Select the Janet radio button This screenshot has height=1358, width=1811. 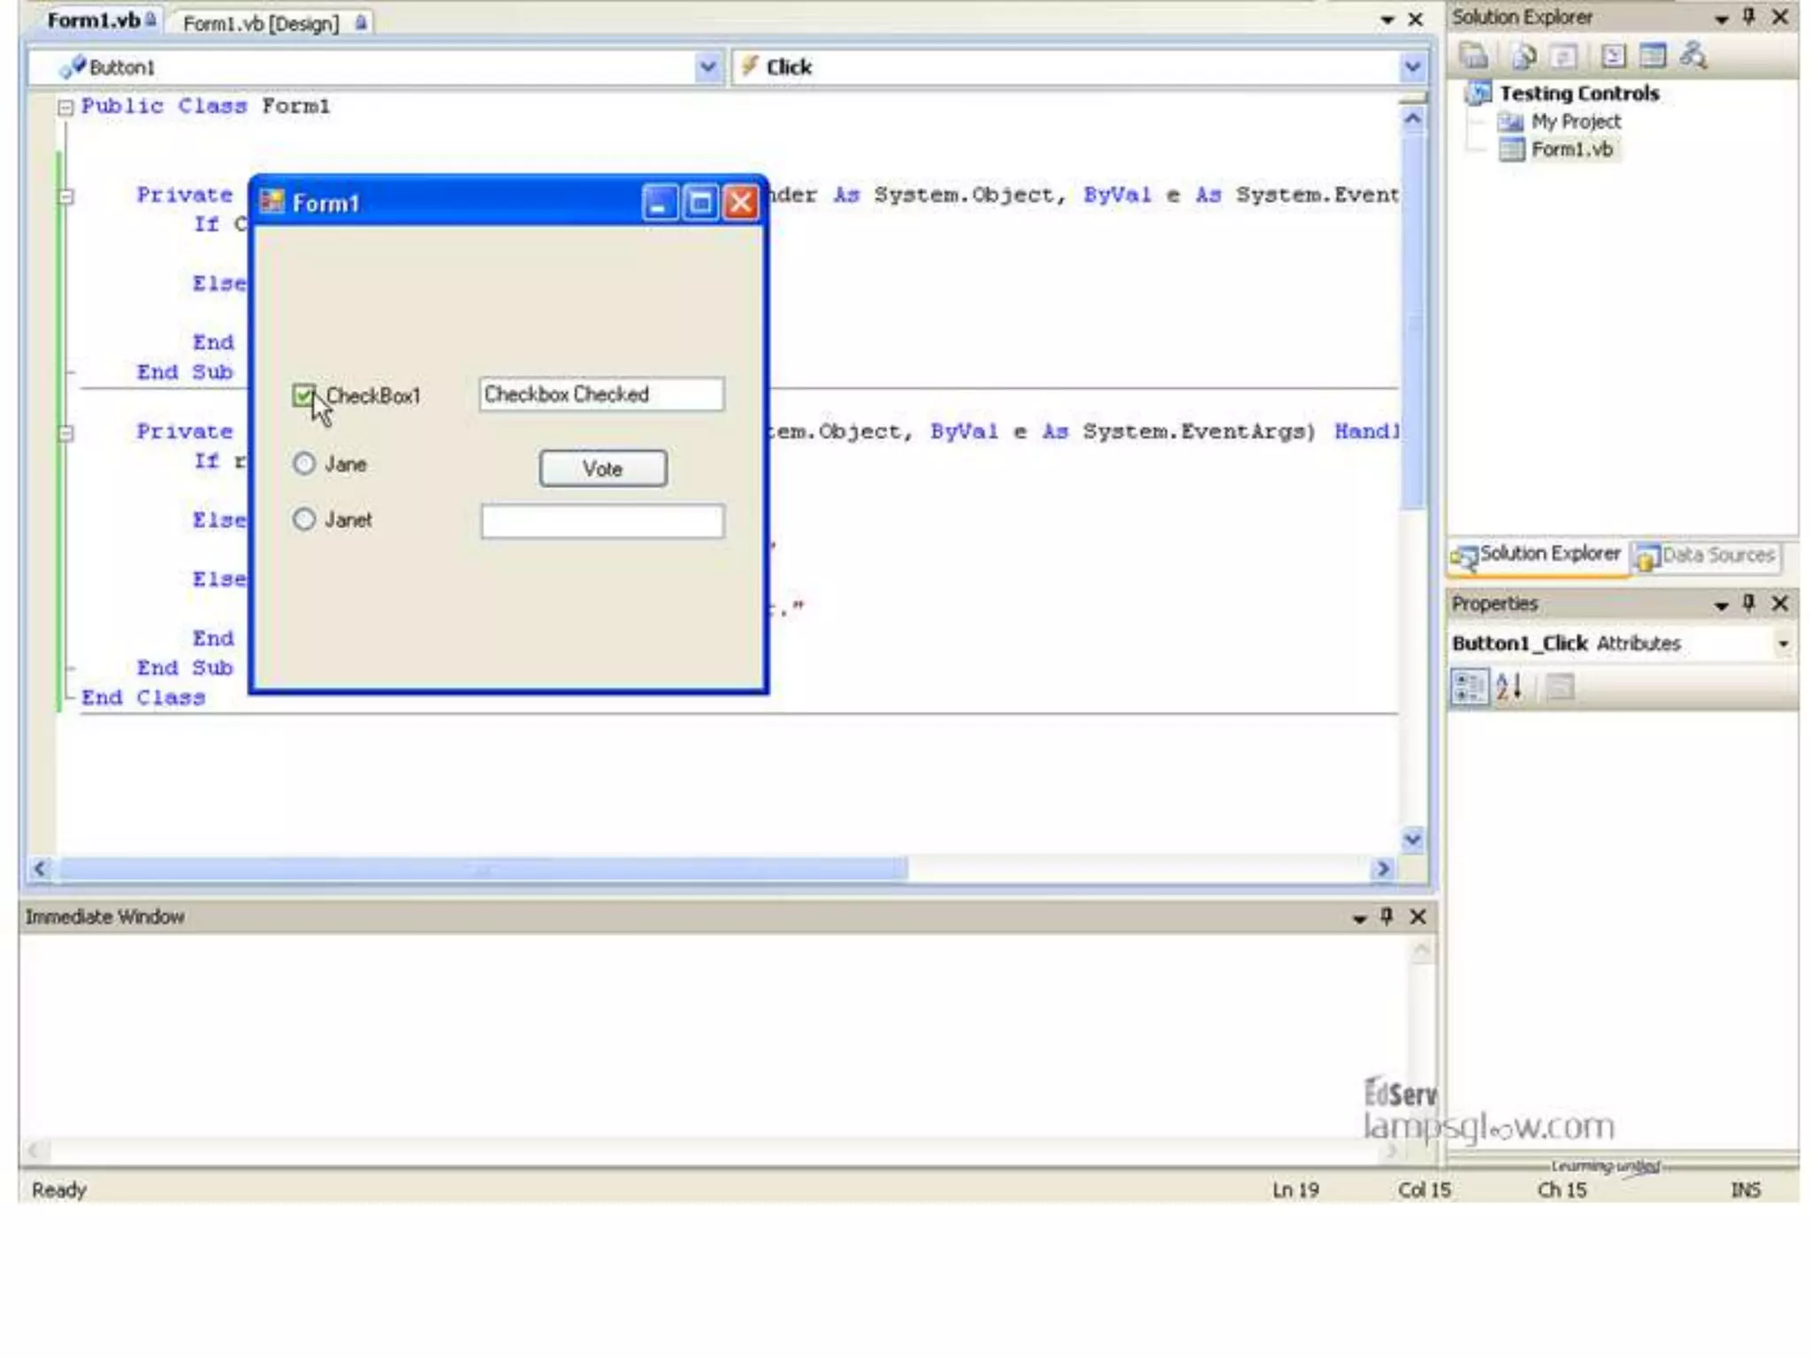point(303,519)
